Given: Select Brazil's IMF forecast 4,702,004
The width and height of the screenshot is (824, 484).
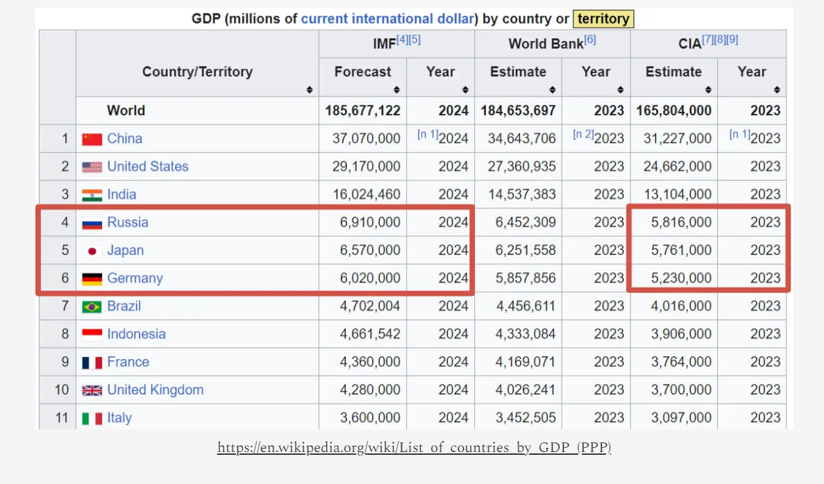Looking at the screenshot, I should [370, 306].
